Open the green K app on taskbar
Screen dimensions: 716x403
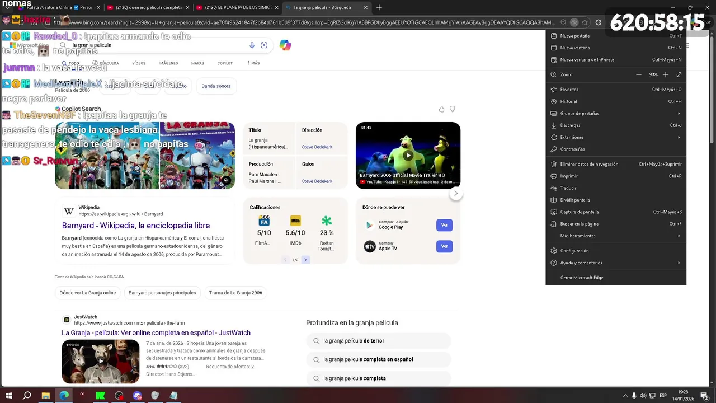tap(101, 396)
